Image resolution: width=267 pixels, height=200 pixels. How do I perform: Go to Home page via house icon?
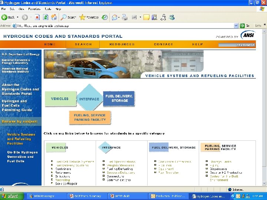click(x=54, y=17)
